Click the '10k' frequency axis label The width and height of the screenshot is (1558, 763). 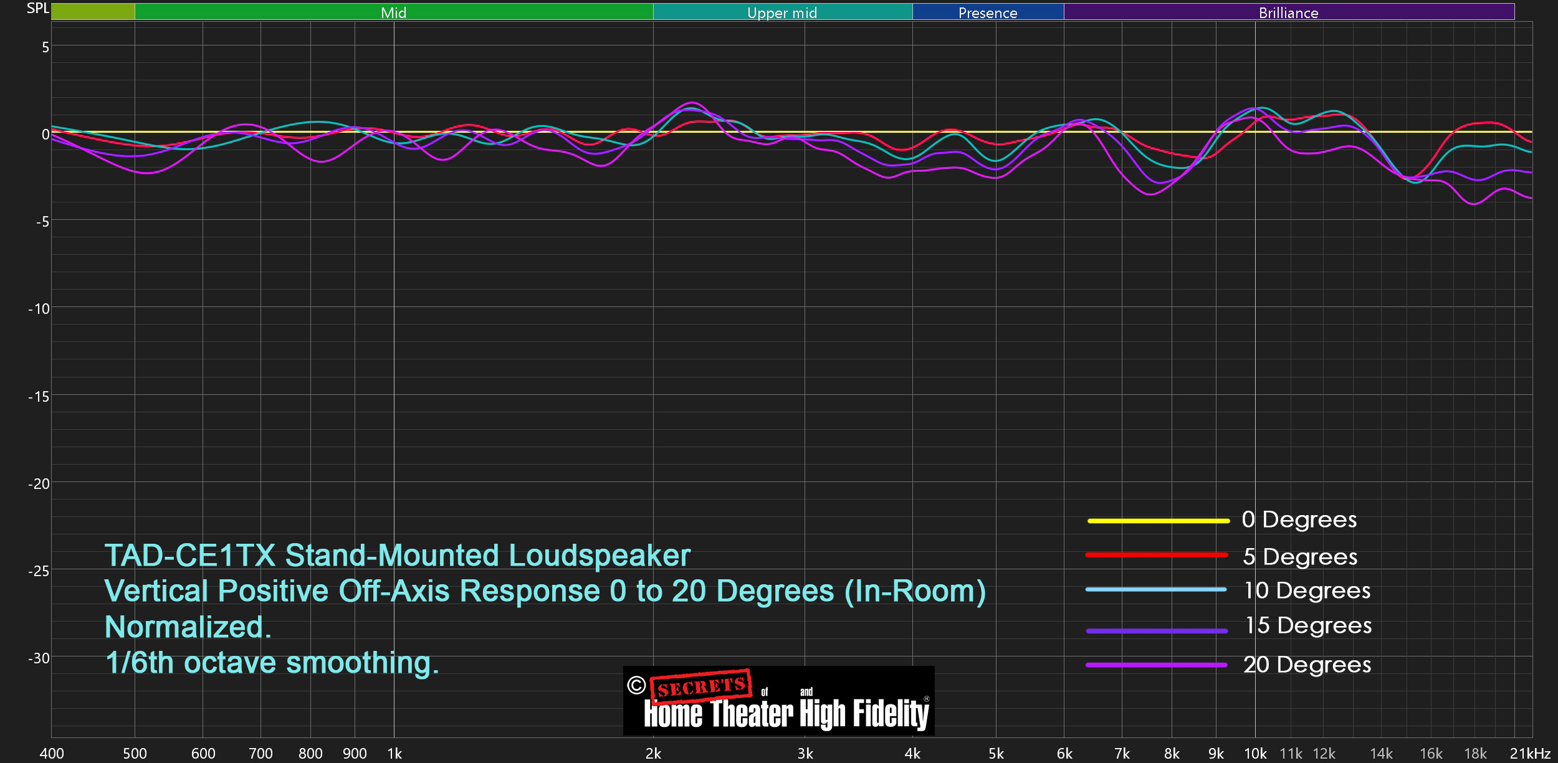(x=1255, y=754)
